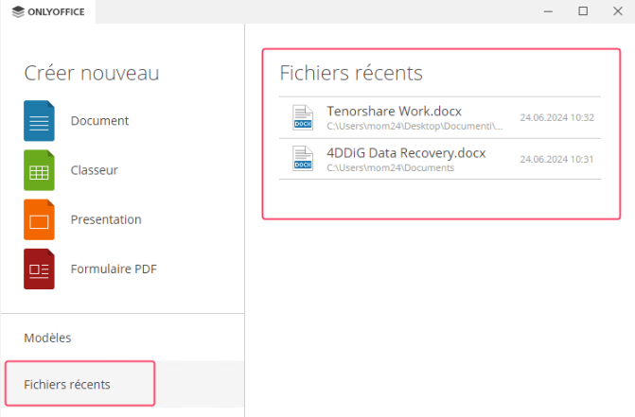
Task: Maximize the ONLYOFFICE window
Action: (582, 11)
